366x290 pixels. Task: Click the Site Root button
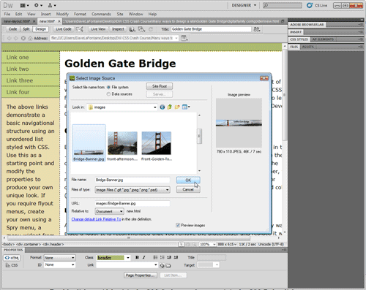160,86
